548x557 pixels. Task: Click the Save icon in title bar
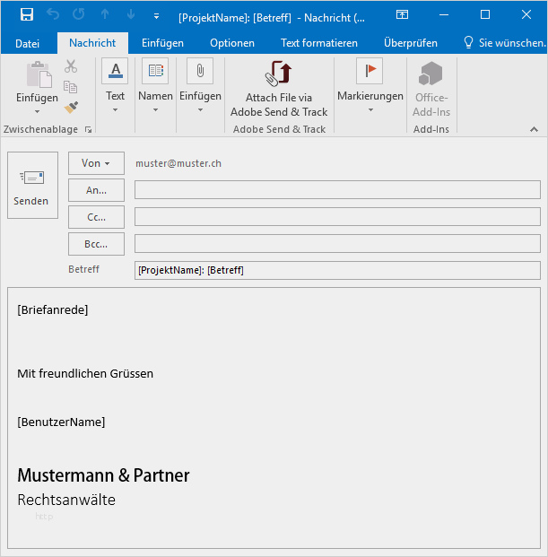coord(26,15)
